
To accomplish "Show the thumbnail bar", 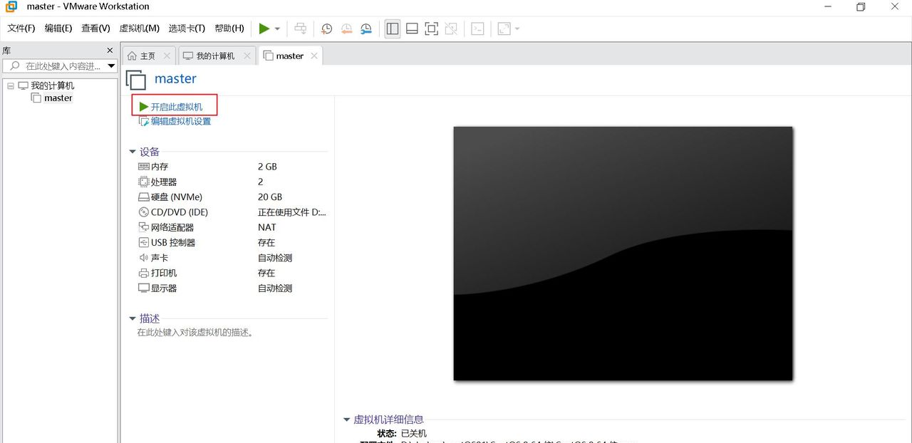I will pos(412,28).
